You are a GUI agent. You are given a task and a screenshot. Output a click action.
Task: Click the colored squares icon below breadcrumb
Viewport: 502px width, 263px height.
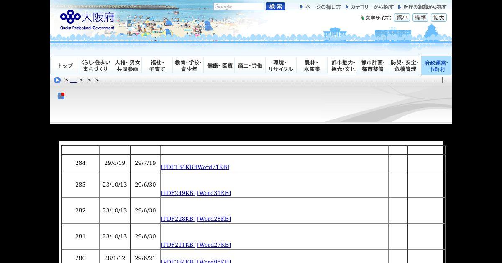[61, 96]
